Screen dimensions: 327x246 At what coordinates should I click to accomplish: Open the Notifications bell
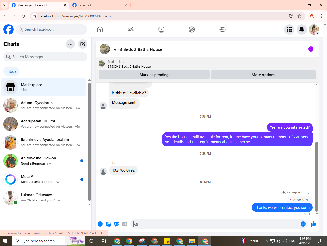pos(302,29)
